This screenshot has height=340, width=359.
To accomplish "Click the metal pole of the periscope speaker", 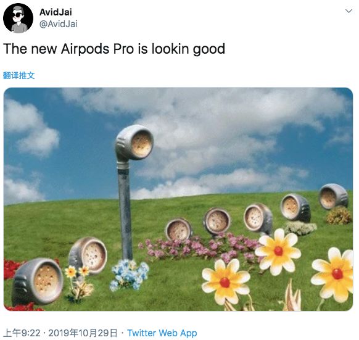I will coord(125,210).
